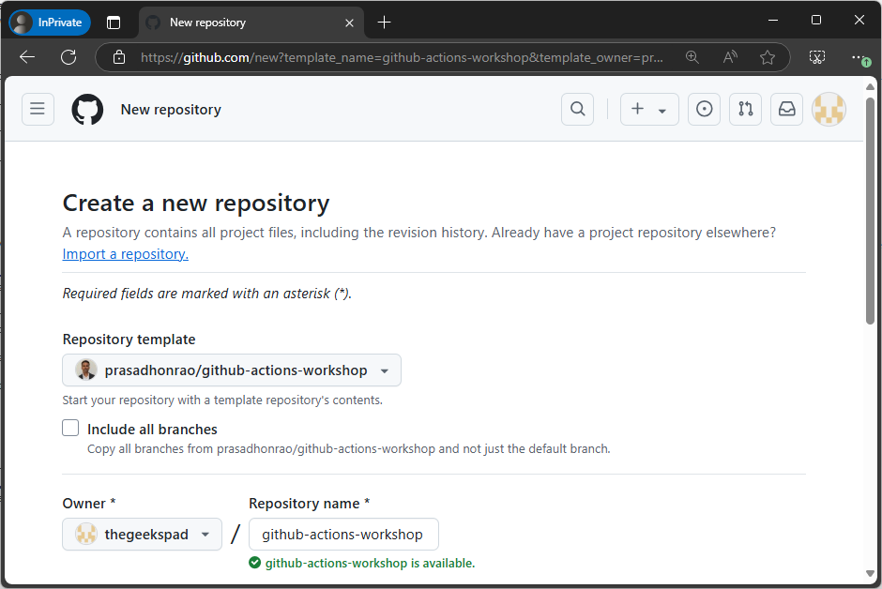Viewport: 882px width, 589px height.
Task: Open the user avatar menu in header
Action: point(829,109)
